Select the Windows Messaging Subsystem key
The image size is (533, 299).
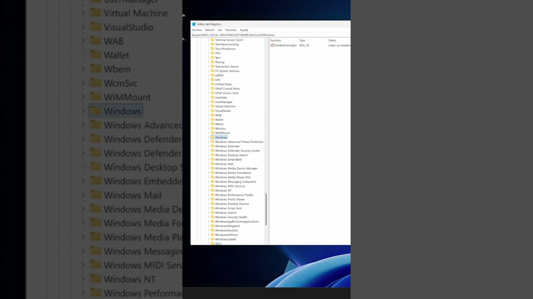[235, 182]
